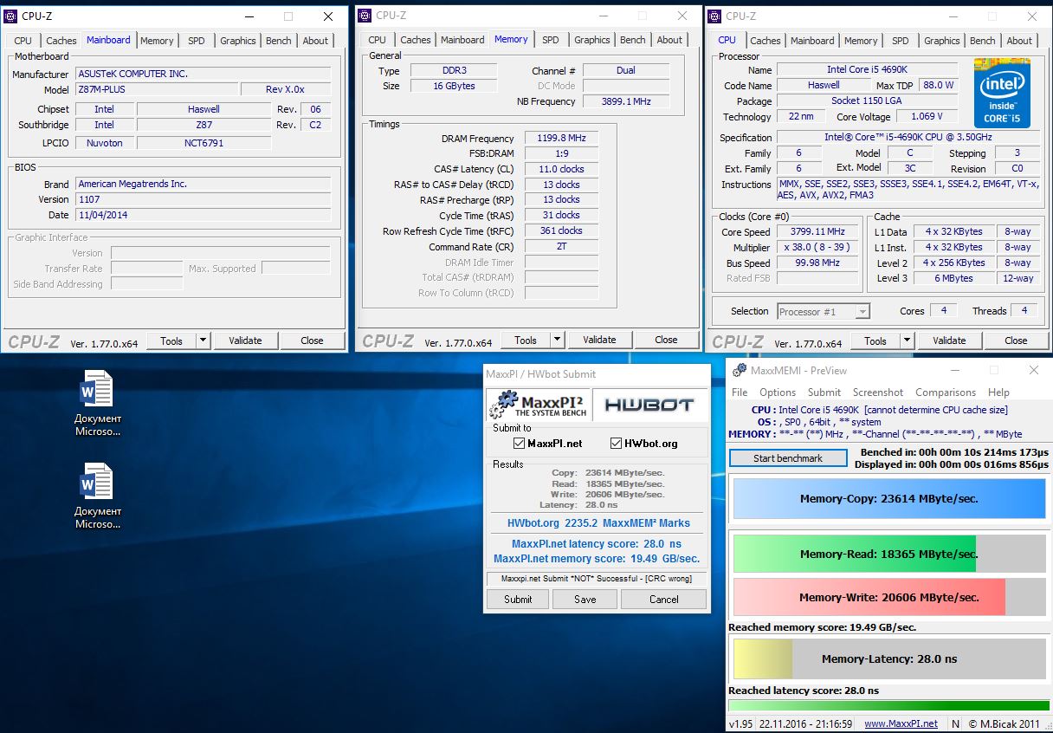Viewport: 1053px width, 733px height.
Task: Click CPU-Z Mainboard window title icon
Action: tap(11, 16)
